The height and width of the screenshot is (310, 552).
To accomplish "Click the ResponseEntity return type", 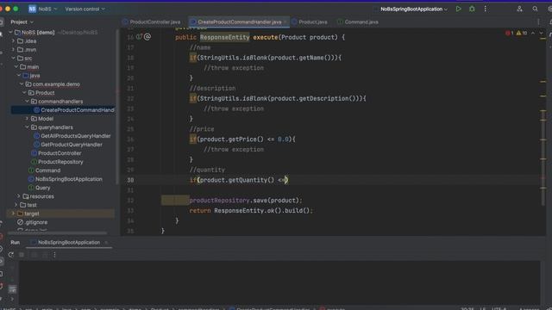I will point(224,37).
